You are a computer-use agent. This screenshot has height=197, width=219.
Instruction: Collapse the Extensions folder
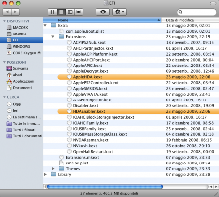coord(53,37)
